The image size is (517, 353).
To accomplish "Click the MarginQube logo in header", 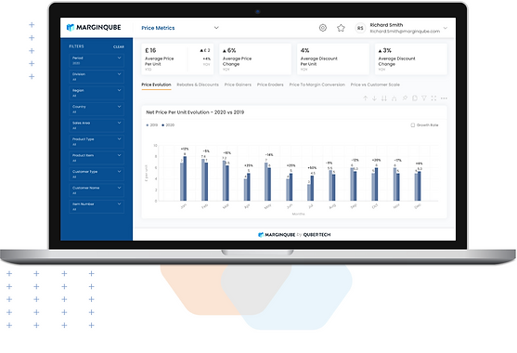I will pyautogui.click(x=94, y=27).
